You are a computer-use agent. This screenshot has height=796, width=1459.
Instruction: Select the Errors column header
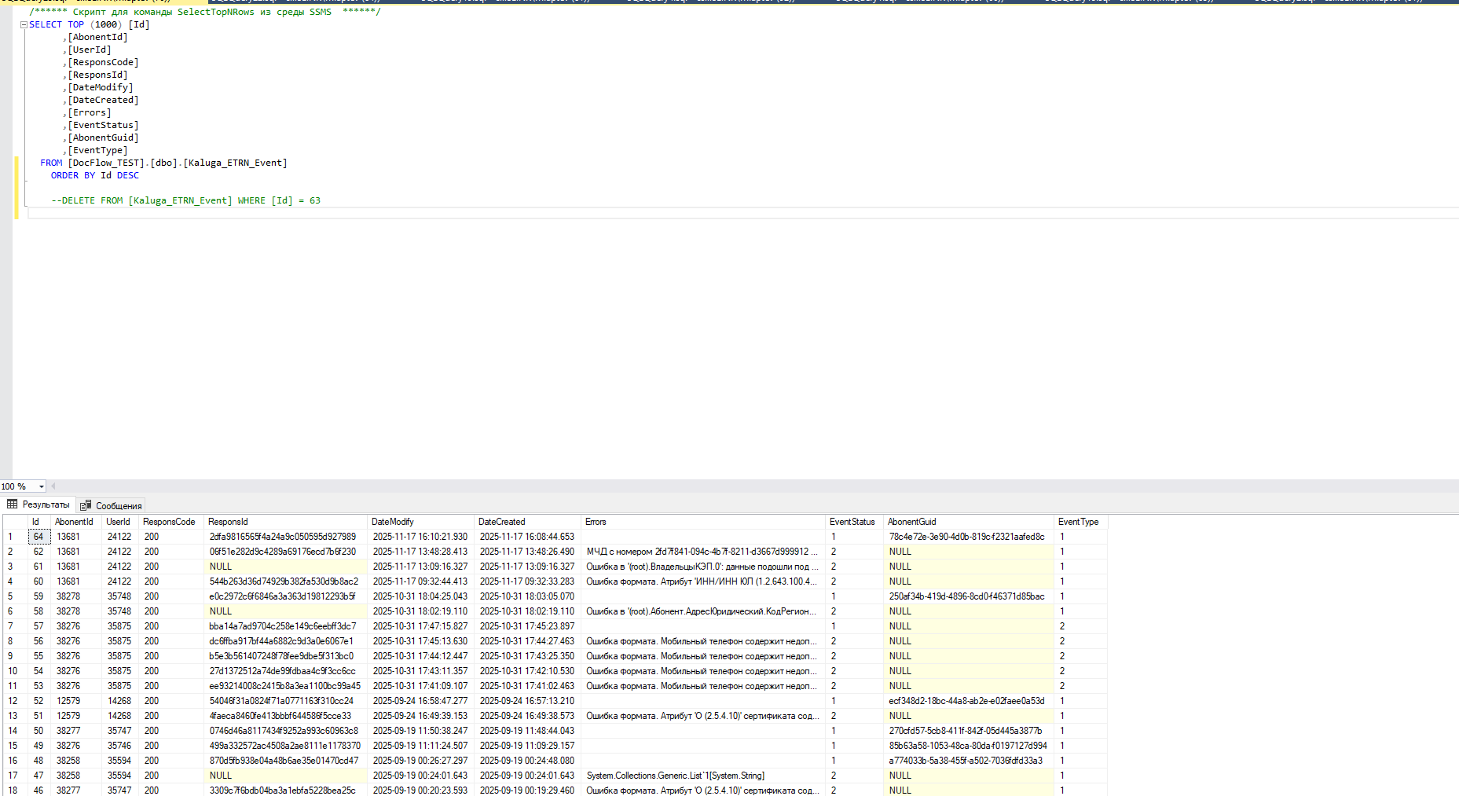pyautogui.click(x=704, y=522)
